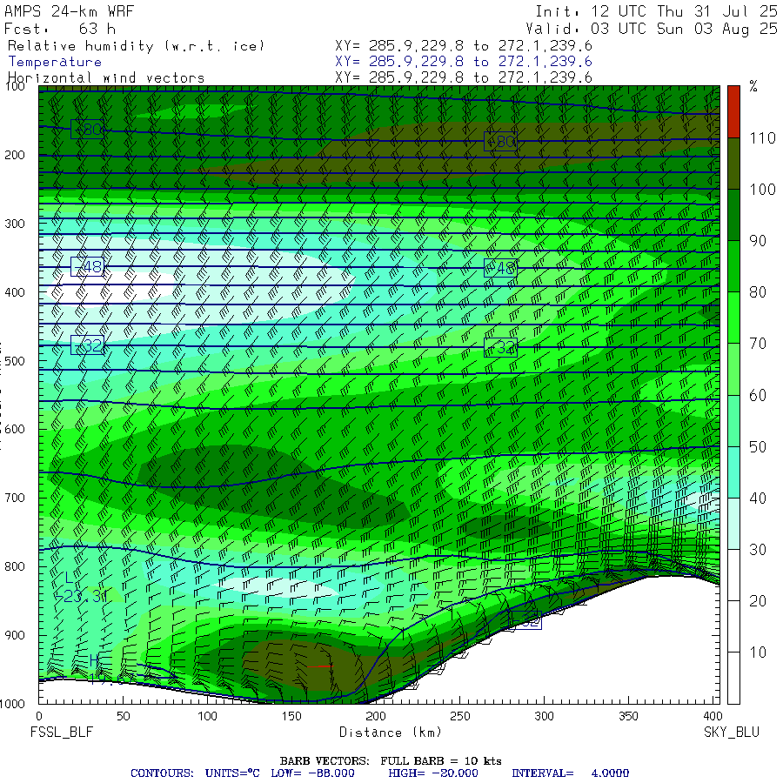Click the '110' color bar label
Viewport: 783px width, 783px height.
coord(762,137)
